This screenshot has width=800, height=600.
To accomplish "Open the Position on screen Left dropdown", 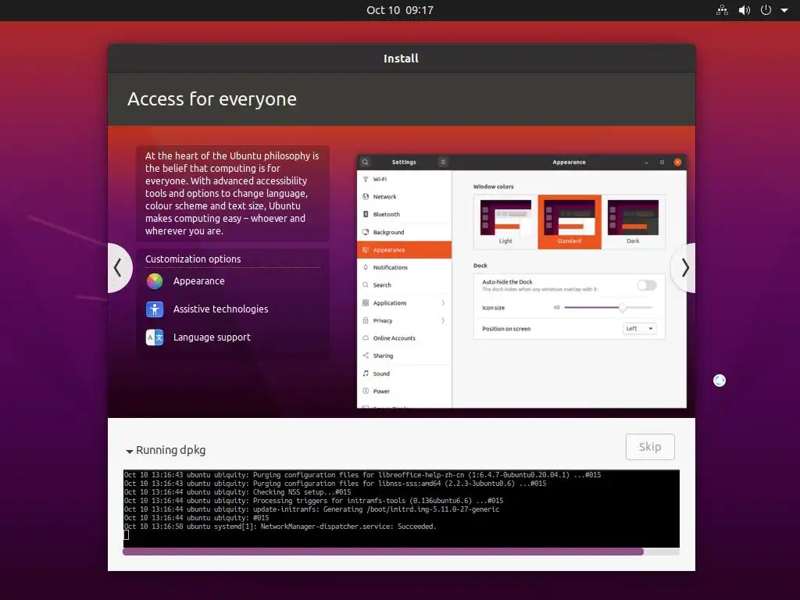I will click(x=639, y=329).
